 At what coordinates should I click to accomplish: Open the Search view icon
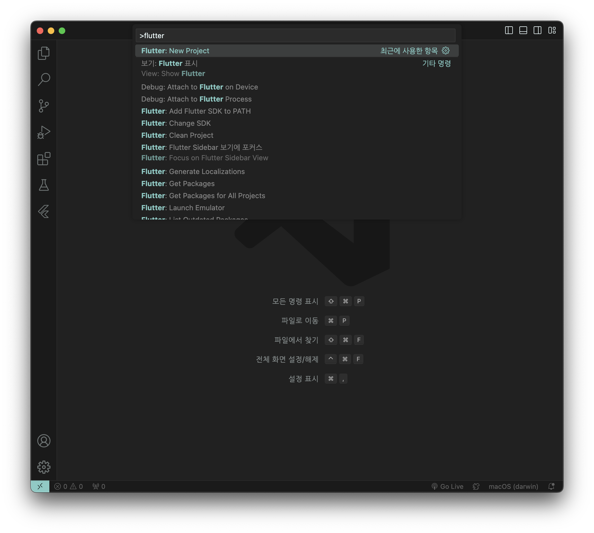pyautogui.click(x=44, y=79)
